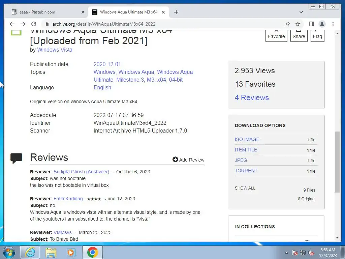This screenshot has height=259, width=345.
Task: Click Add Review plus icon
Action: (175, 160)
